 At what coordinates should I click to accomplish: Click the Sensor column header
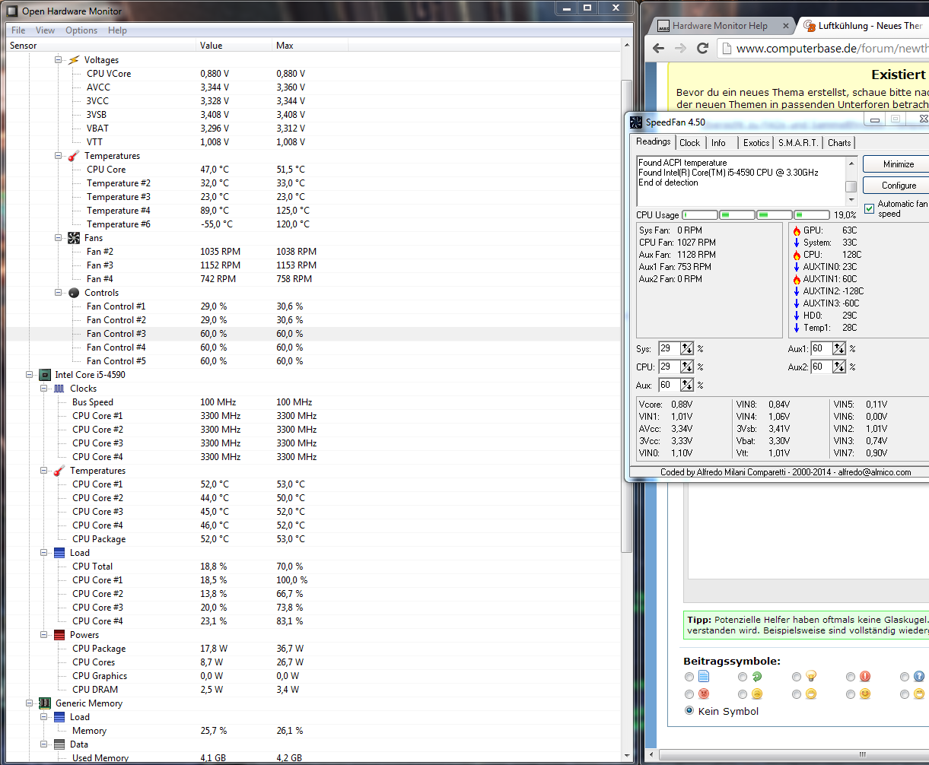101,46
